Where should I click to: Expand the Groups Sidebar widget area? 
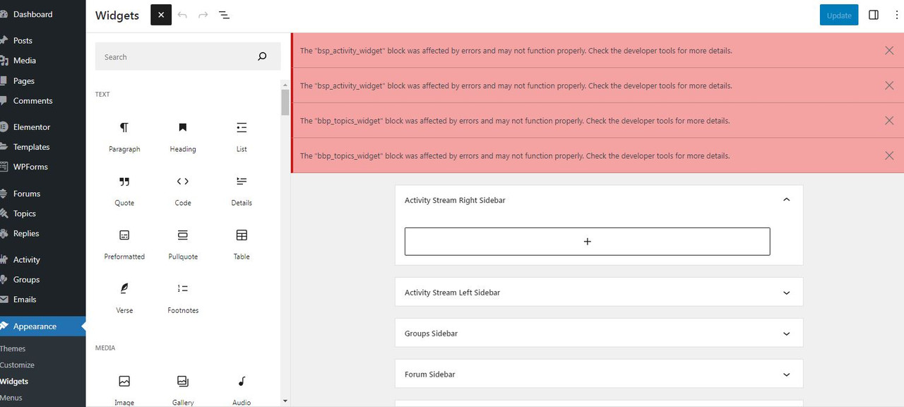[786, 334]
